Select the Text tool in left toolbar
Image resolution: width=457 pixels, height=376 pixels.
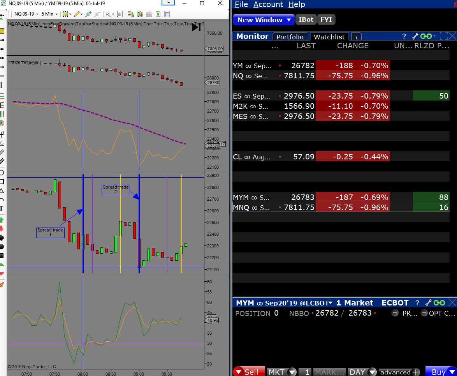click(2, 208)
